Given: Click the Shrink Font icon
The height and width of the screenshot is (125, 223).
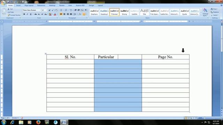Looking at the screenshot, I should [53, 10].
